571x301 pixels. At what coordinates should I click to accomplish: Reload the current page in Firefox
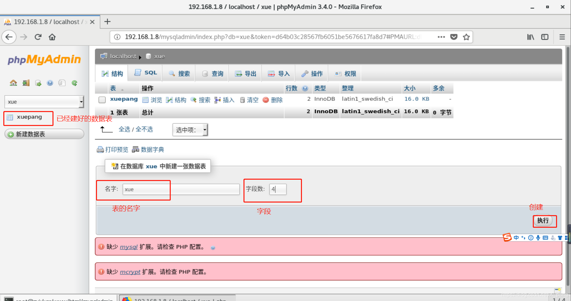38,37
